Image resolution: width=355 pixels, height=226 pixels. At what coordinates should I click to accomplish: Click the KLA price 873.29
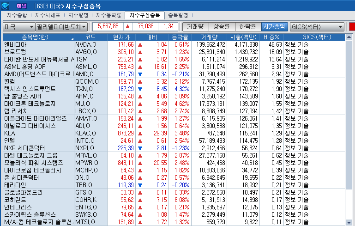[x=126, y=133]
